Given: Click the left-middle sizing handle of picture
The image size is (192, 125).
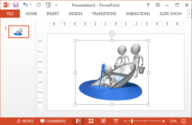Looking at the screenshot, I should 75,73.
